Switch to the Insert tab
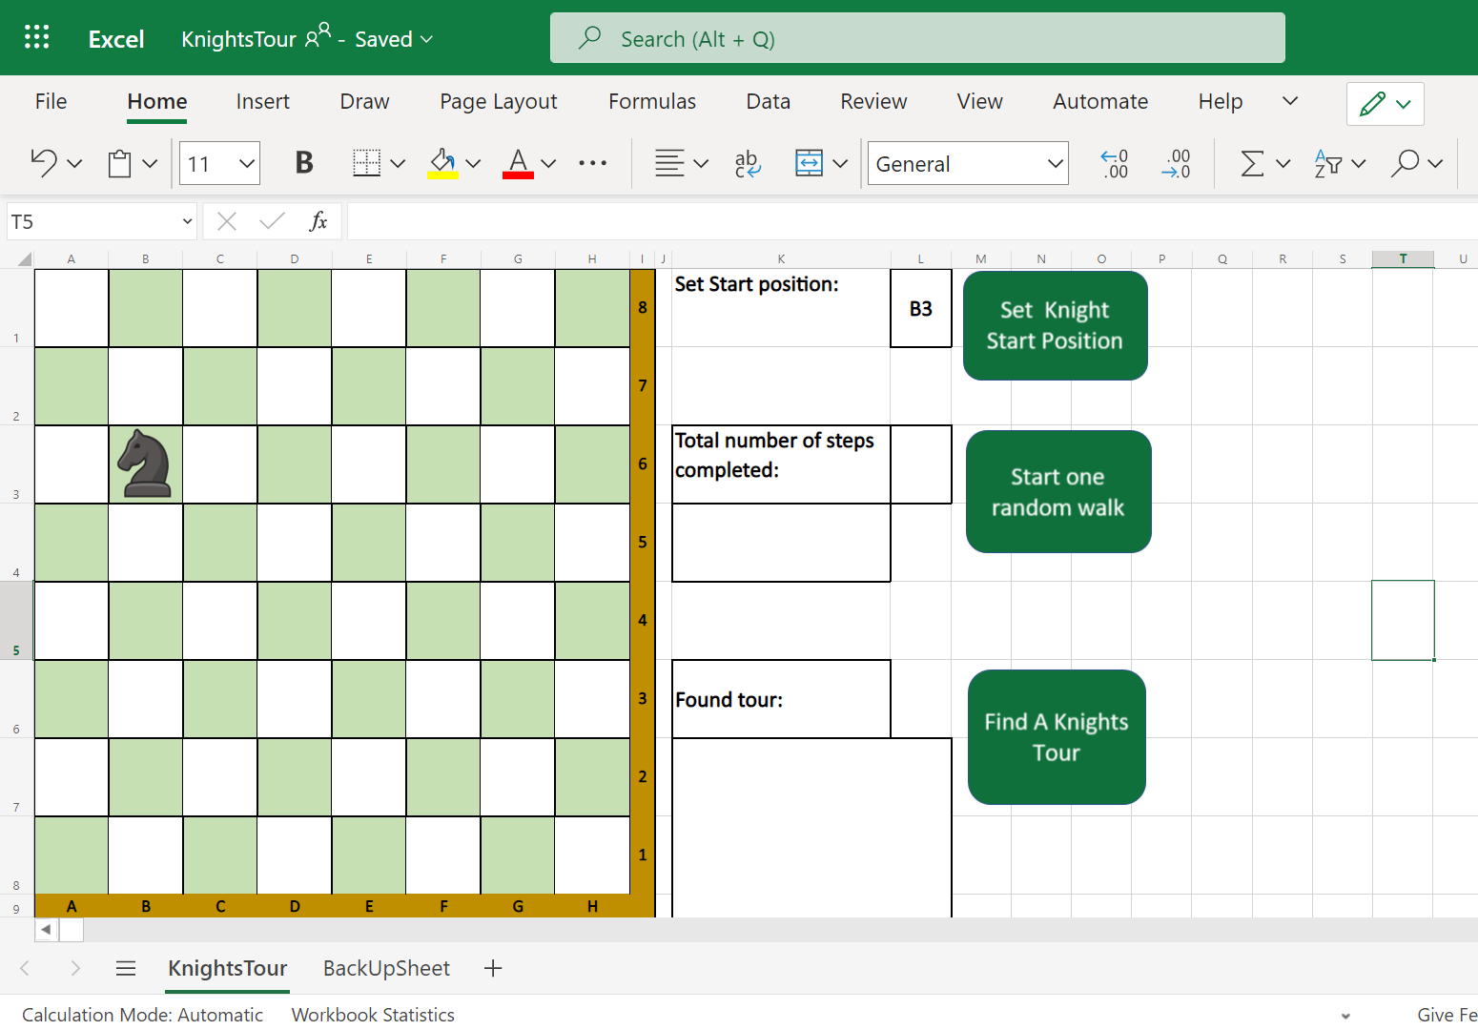 (262, 101)
